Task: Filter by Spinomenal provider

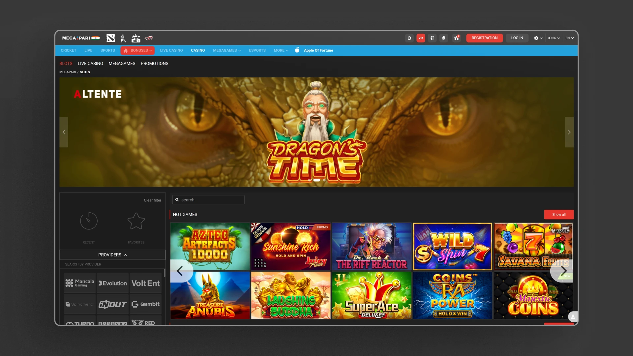Action: 80,304
